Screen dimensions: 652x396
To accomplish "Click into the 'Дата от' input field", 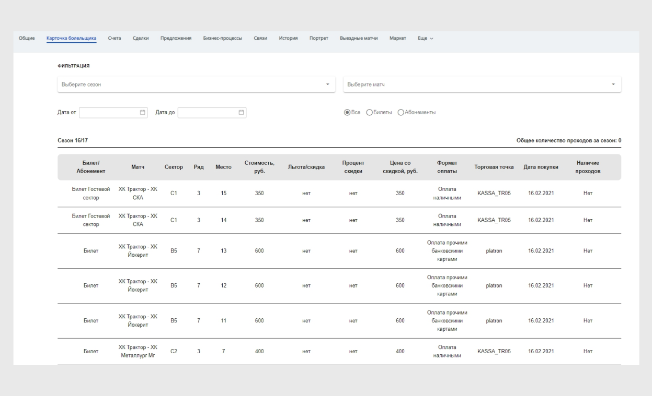I will click(108, 112).
